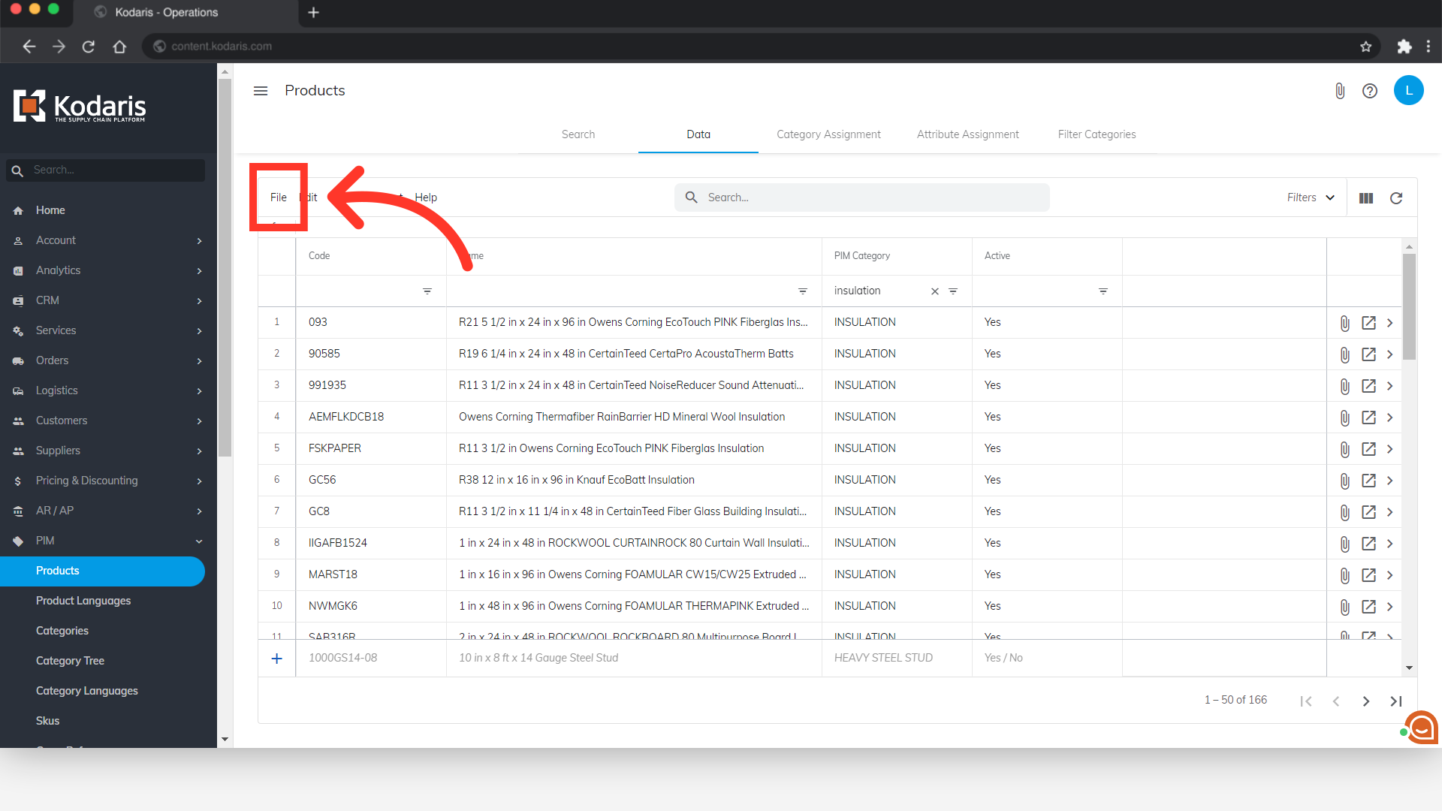Open product 093 in new window
This screenshot has height=811, width=1442.
(x=1368, y=323)
